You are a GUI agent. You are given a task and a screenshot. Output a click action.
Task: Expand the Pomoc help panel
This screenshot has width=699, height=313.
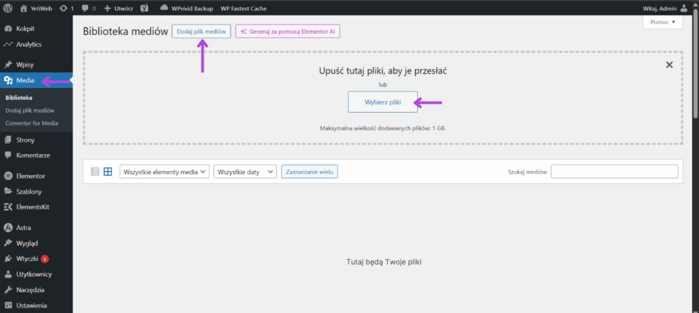coord(662,23)
